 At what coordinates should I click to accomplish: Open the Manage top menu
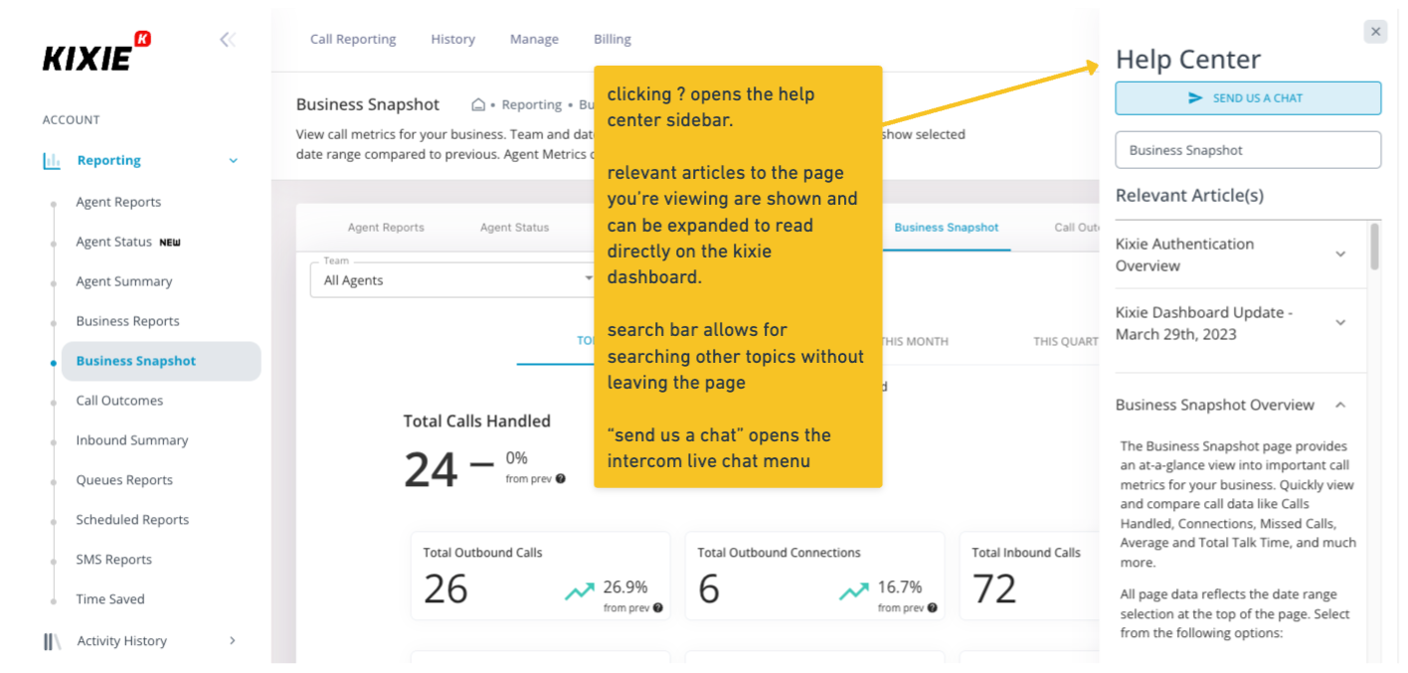tap(534, 40)
